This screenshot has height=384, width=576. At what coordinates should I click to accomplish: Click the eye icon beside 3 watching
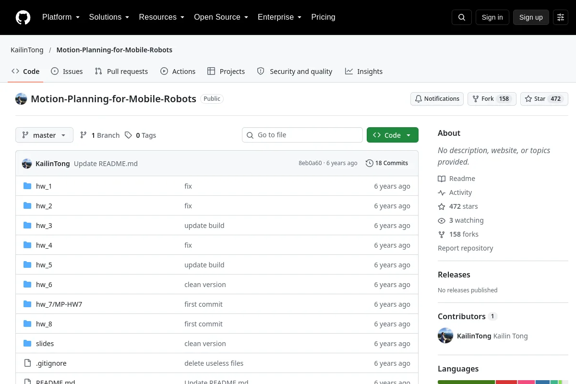(x=442, y=220)
